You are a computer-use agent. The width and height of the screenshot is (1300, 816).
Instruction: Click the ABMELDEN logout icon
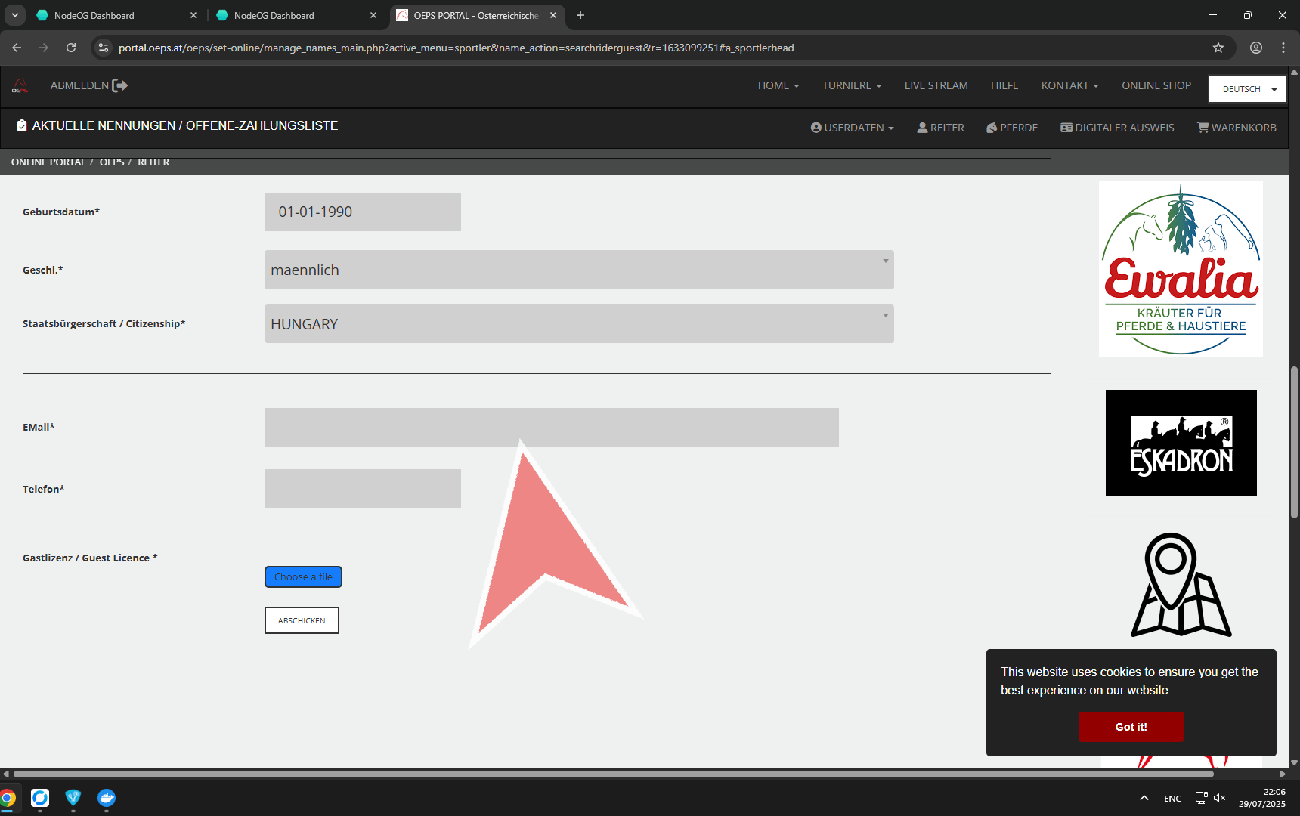(119, 85)
